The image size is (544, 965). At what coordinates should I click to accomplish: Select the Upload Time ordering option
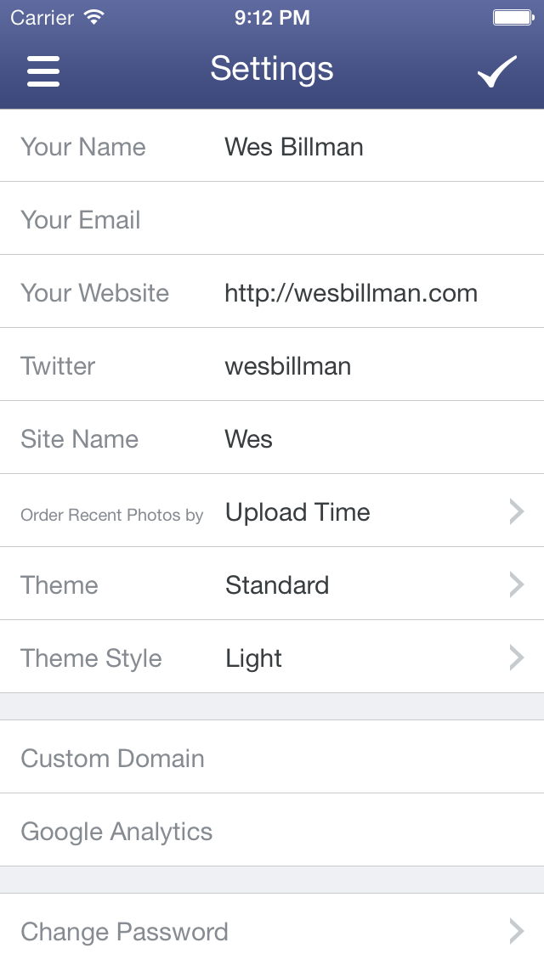pos(297,512)
